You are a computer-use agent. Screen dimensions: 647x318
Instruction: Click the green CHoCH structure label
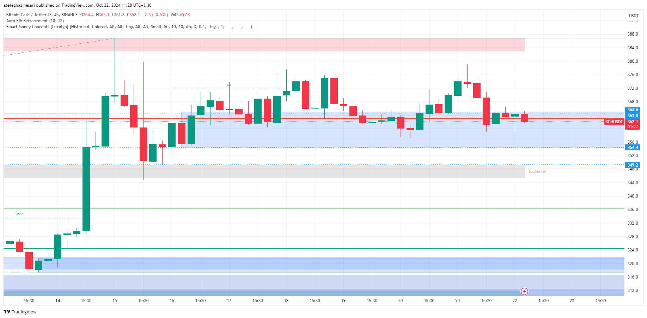19,214
